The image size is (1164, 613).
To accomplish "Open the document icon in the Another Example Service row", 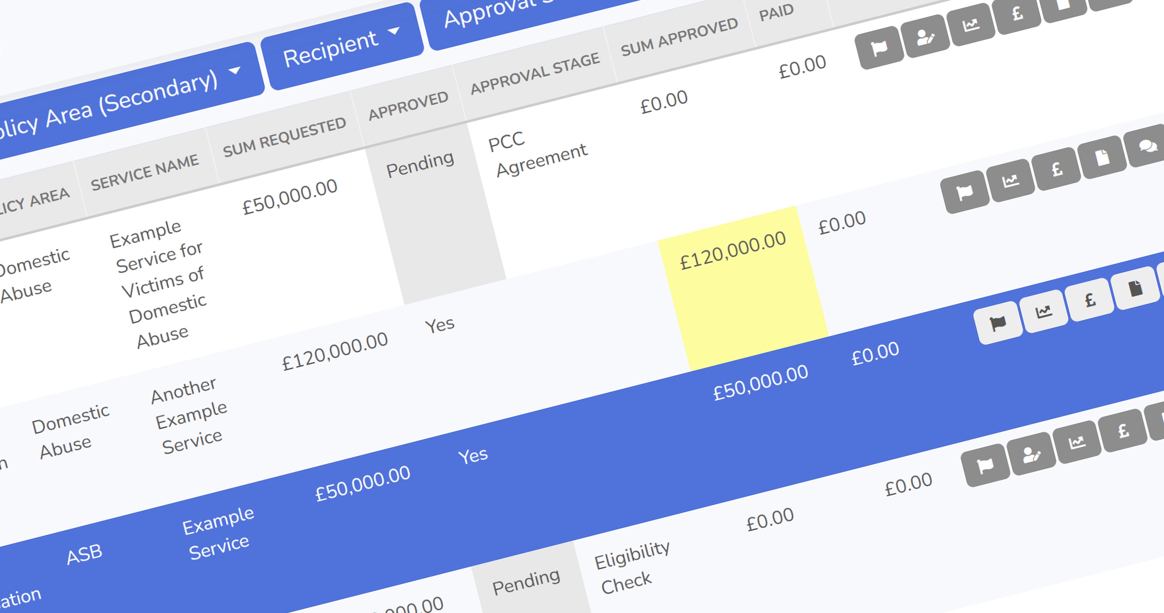I will click(x=1102, y=158).
